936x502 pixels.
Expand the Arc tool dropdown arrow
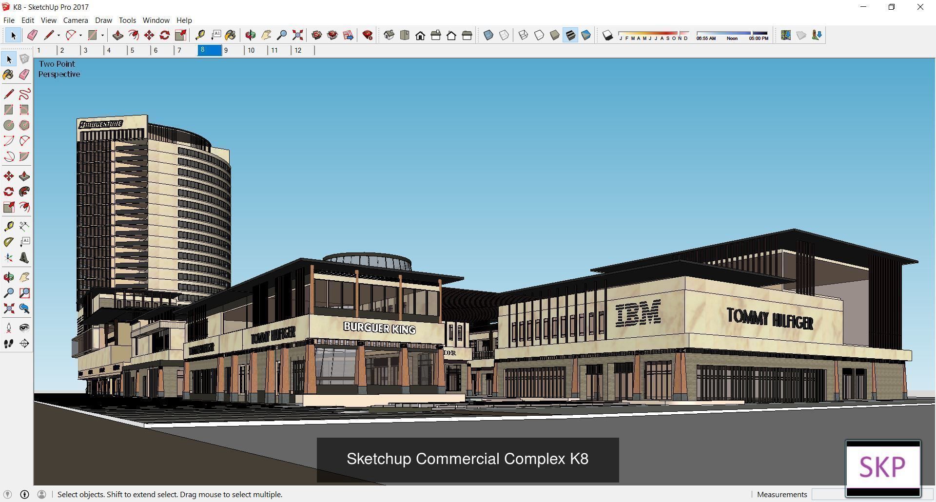click(x=80, y=35)
